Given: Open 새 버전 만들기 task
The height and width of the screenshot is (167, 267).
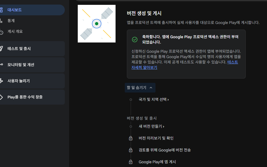Looking at the screenshot, I should [x=151, y=126].
